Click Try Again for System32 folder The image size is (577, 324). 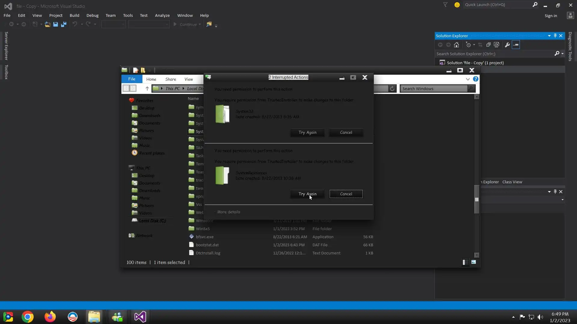[307, 132]
